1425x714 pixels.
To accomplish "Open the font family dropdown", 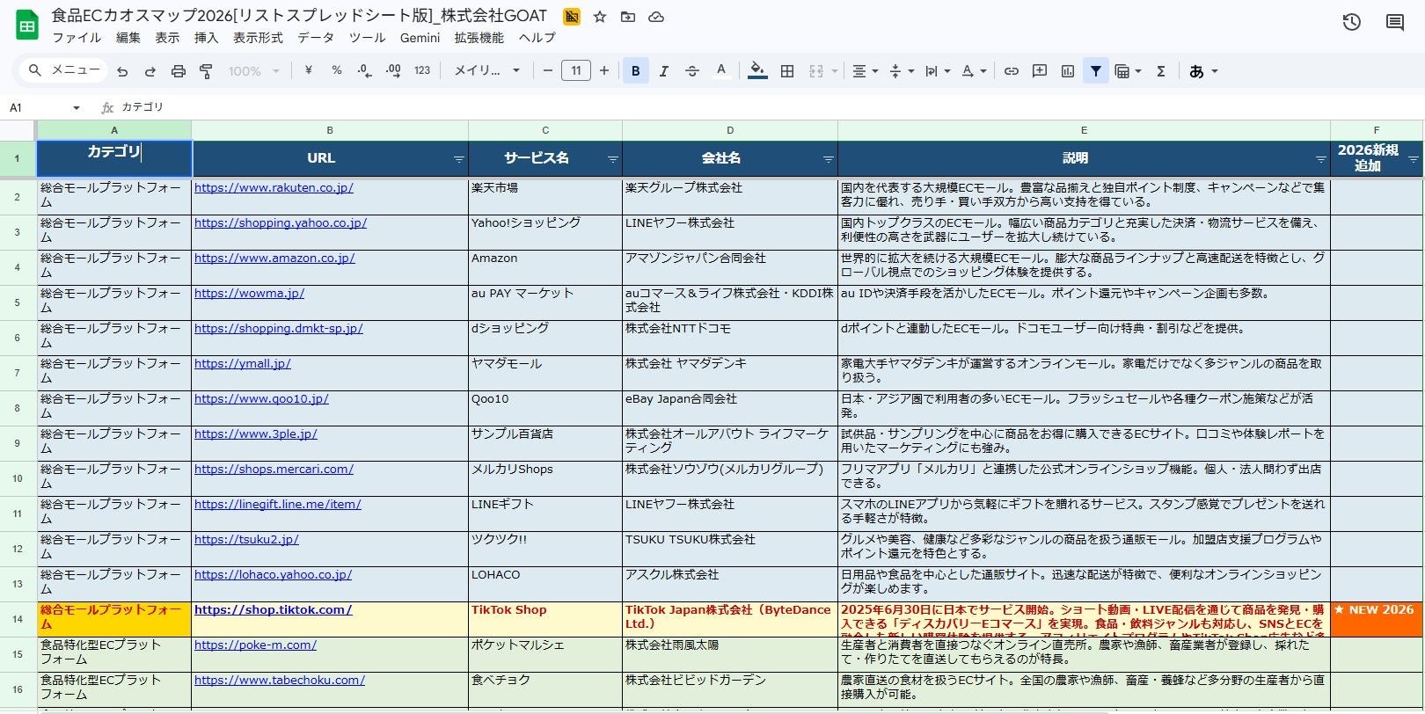I will coord(487,70).
